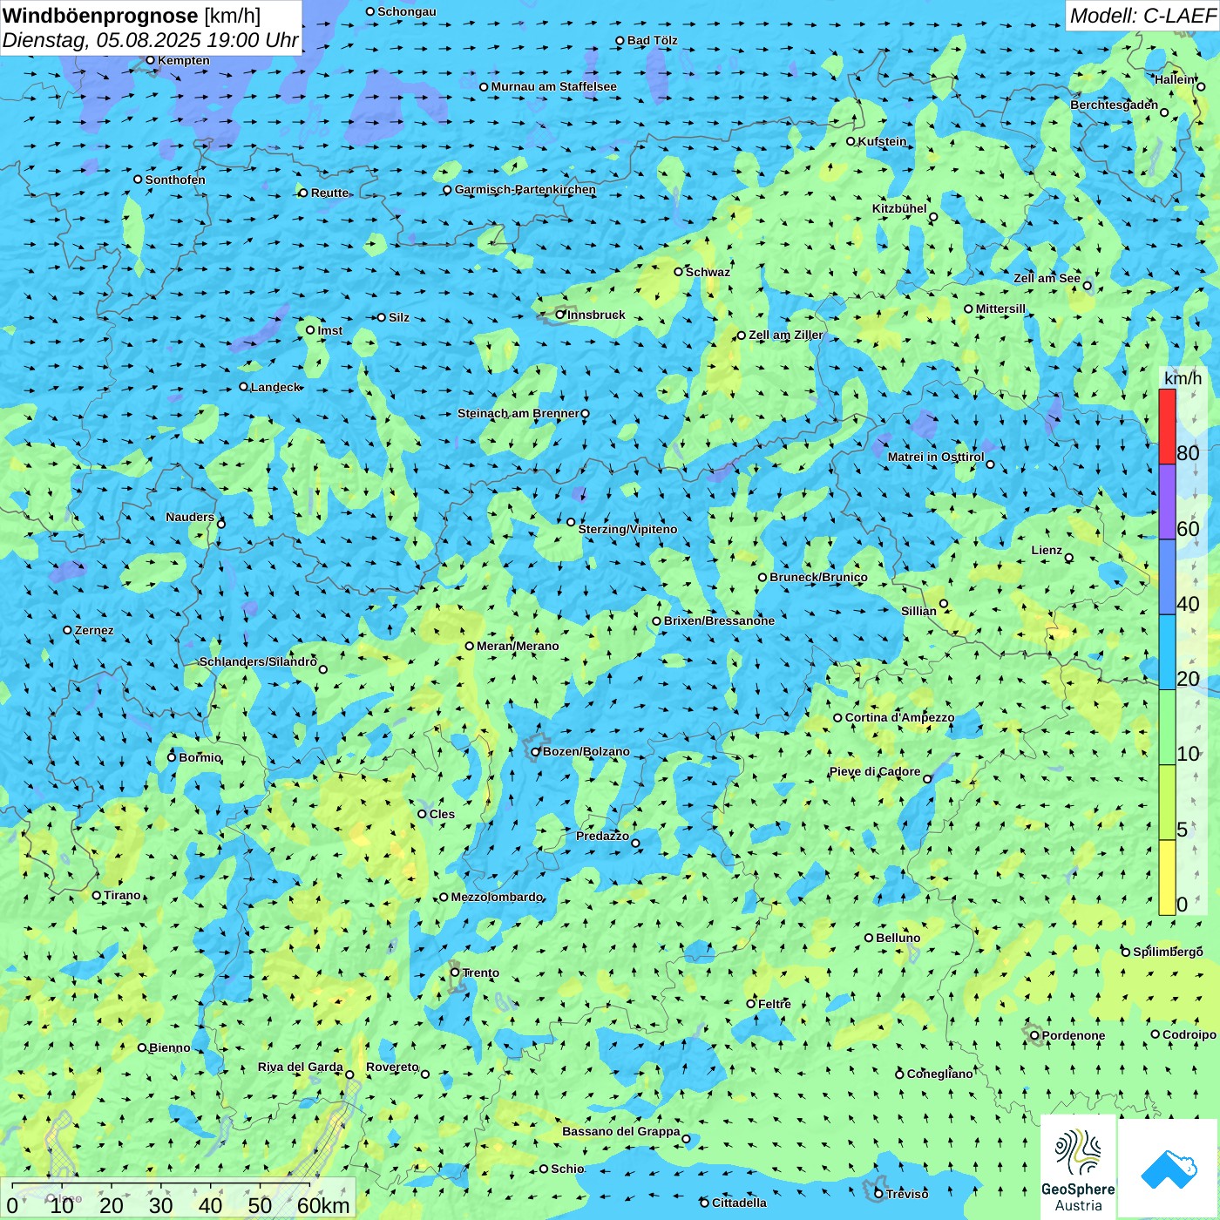Select the Bad Tölz label
This screenshot has height=1220, width=1220.
point(653,40)
